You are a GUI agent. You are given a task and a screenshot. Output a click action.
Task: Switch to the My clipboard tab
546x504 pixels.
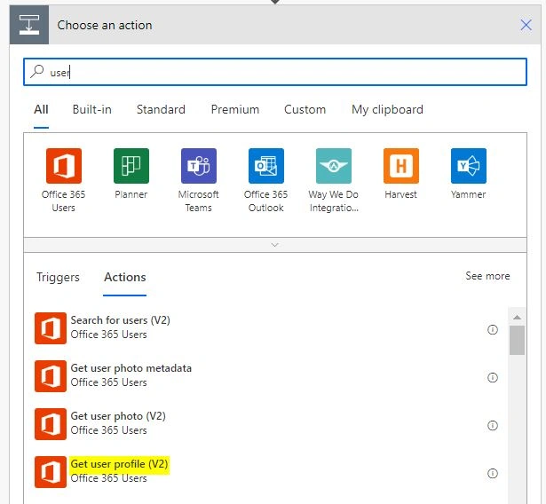(387, 110)
